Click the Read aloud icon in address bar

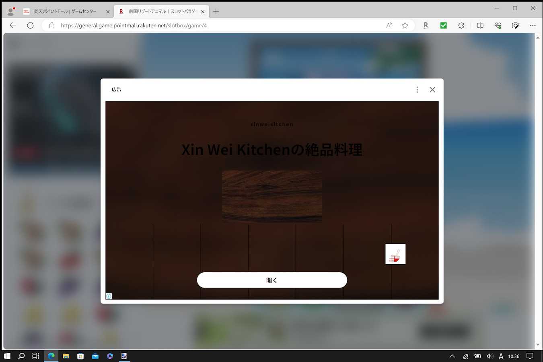click(389, 25)
